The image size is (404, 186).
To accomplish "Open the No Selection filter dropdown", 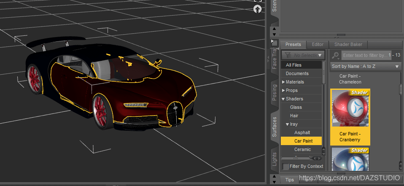I will (x=303, y=55).
